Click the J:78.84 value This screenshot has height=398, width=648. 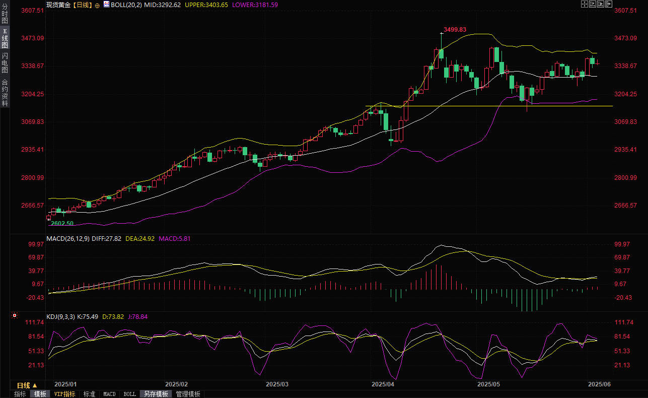click(137, 317)
